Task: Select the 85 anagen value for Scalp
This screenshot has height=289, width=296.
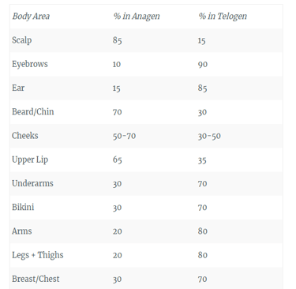Action: [118, 40]
